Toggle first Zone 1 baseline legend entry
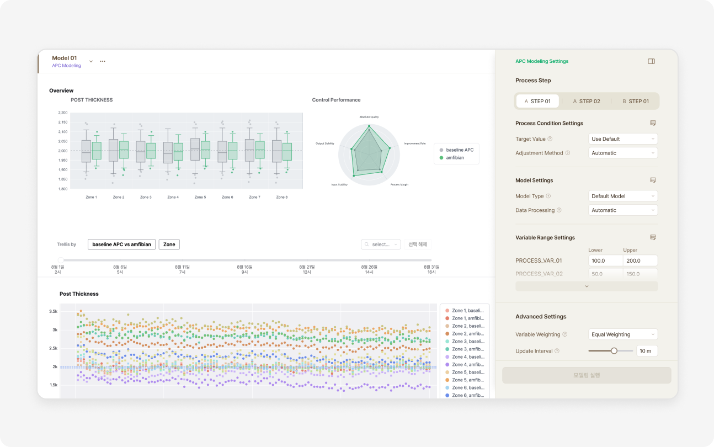 [x=464, y=311]
